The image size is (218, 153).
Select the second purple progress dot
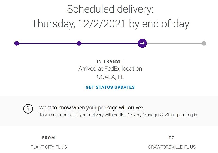click(x=79, y=43)
